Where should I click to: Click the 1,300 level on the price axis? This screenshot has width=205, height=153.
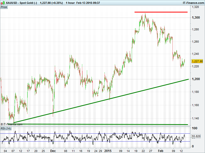click(x=196, y=18)
